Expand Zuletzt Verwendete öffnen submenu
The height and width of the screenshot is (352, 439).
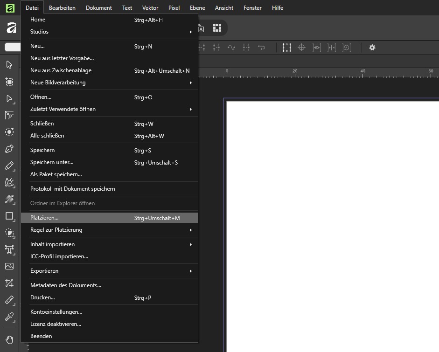coord(110,109)
